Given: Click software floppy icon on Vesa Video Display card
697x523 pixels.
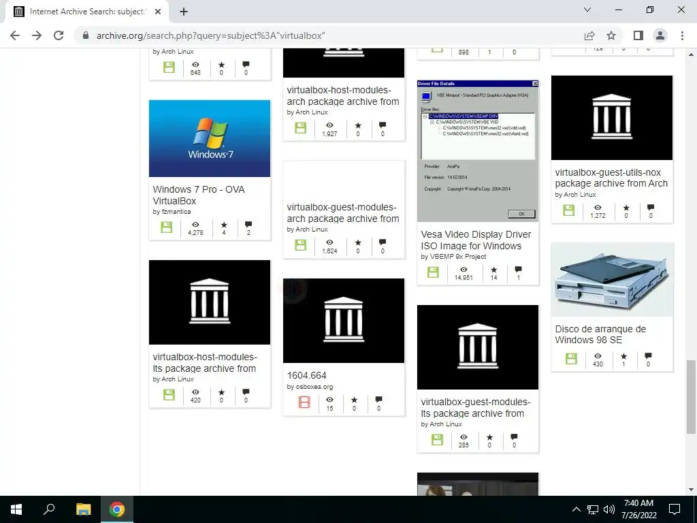Looking at the screenshot, I should point(433,272).
